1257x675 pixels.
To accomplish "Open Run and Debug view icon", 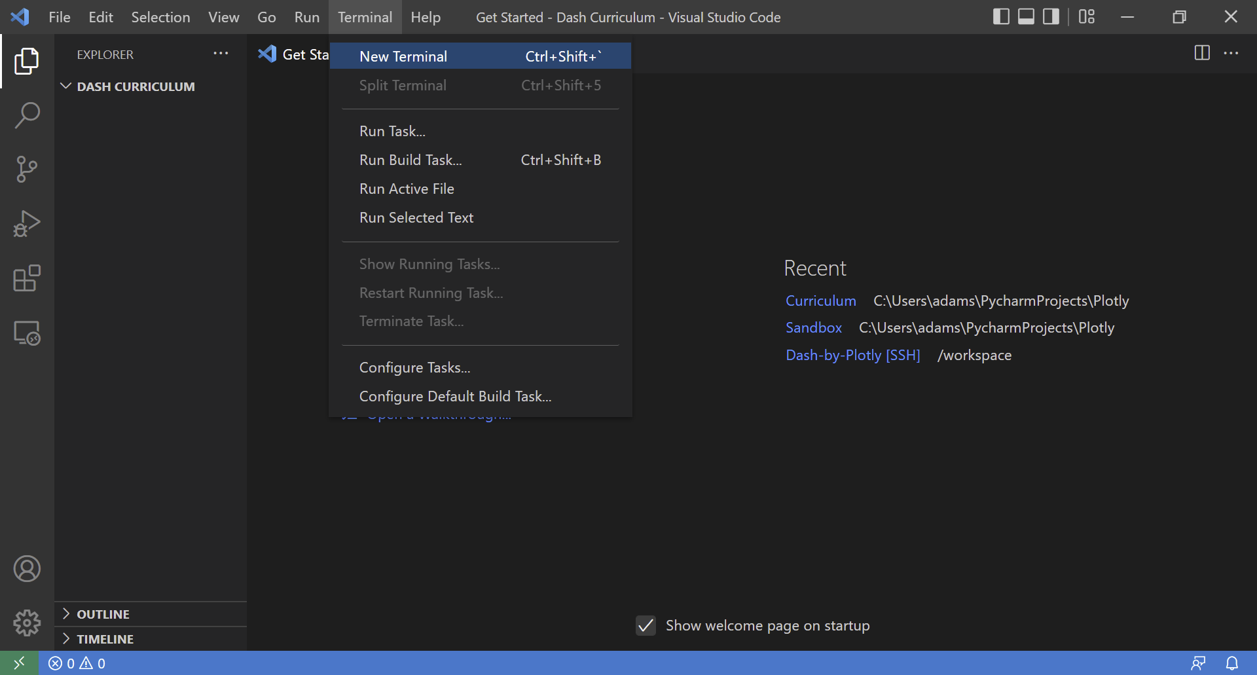I will (x=27, y=224).
